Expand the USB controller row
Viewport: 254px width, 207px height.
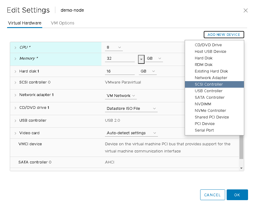pyautogui.click(x=15, y=121)
